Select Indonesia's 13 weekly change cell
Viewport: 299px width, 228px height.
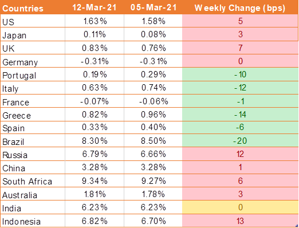pyautogui.click(x=240, y=221)
